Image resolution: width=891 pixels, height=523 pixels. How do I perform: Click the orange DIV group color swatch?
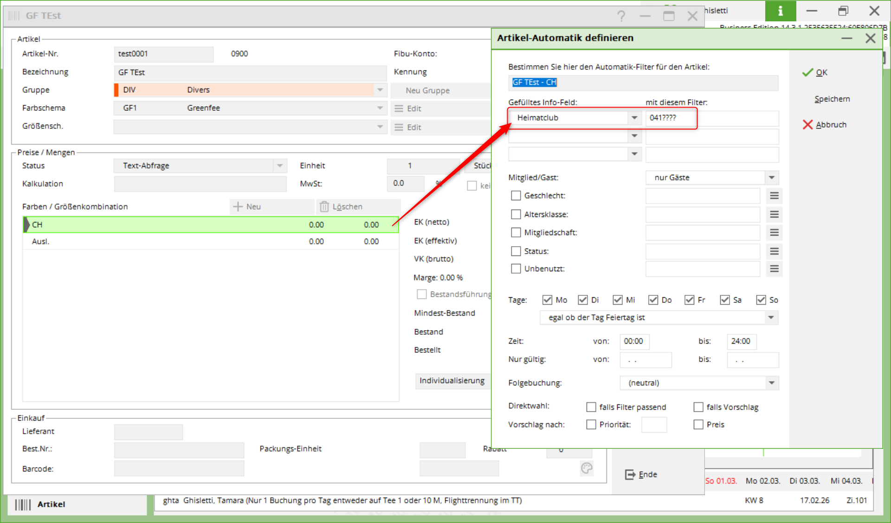[x=116, y=90]
